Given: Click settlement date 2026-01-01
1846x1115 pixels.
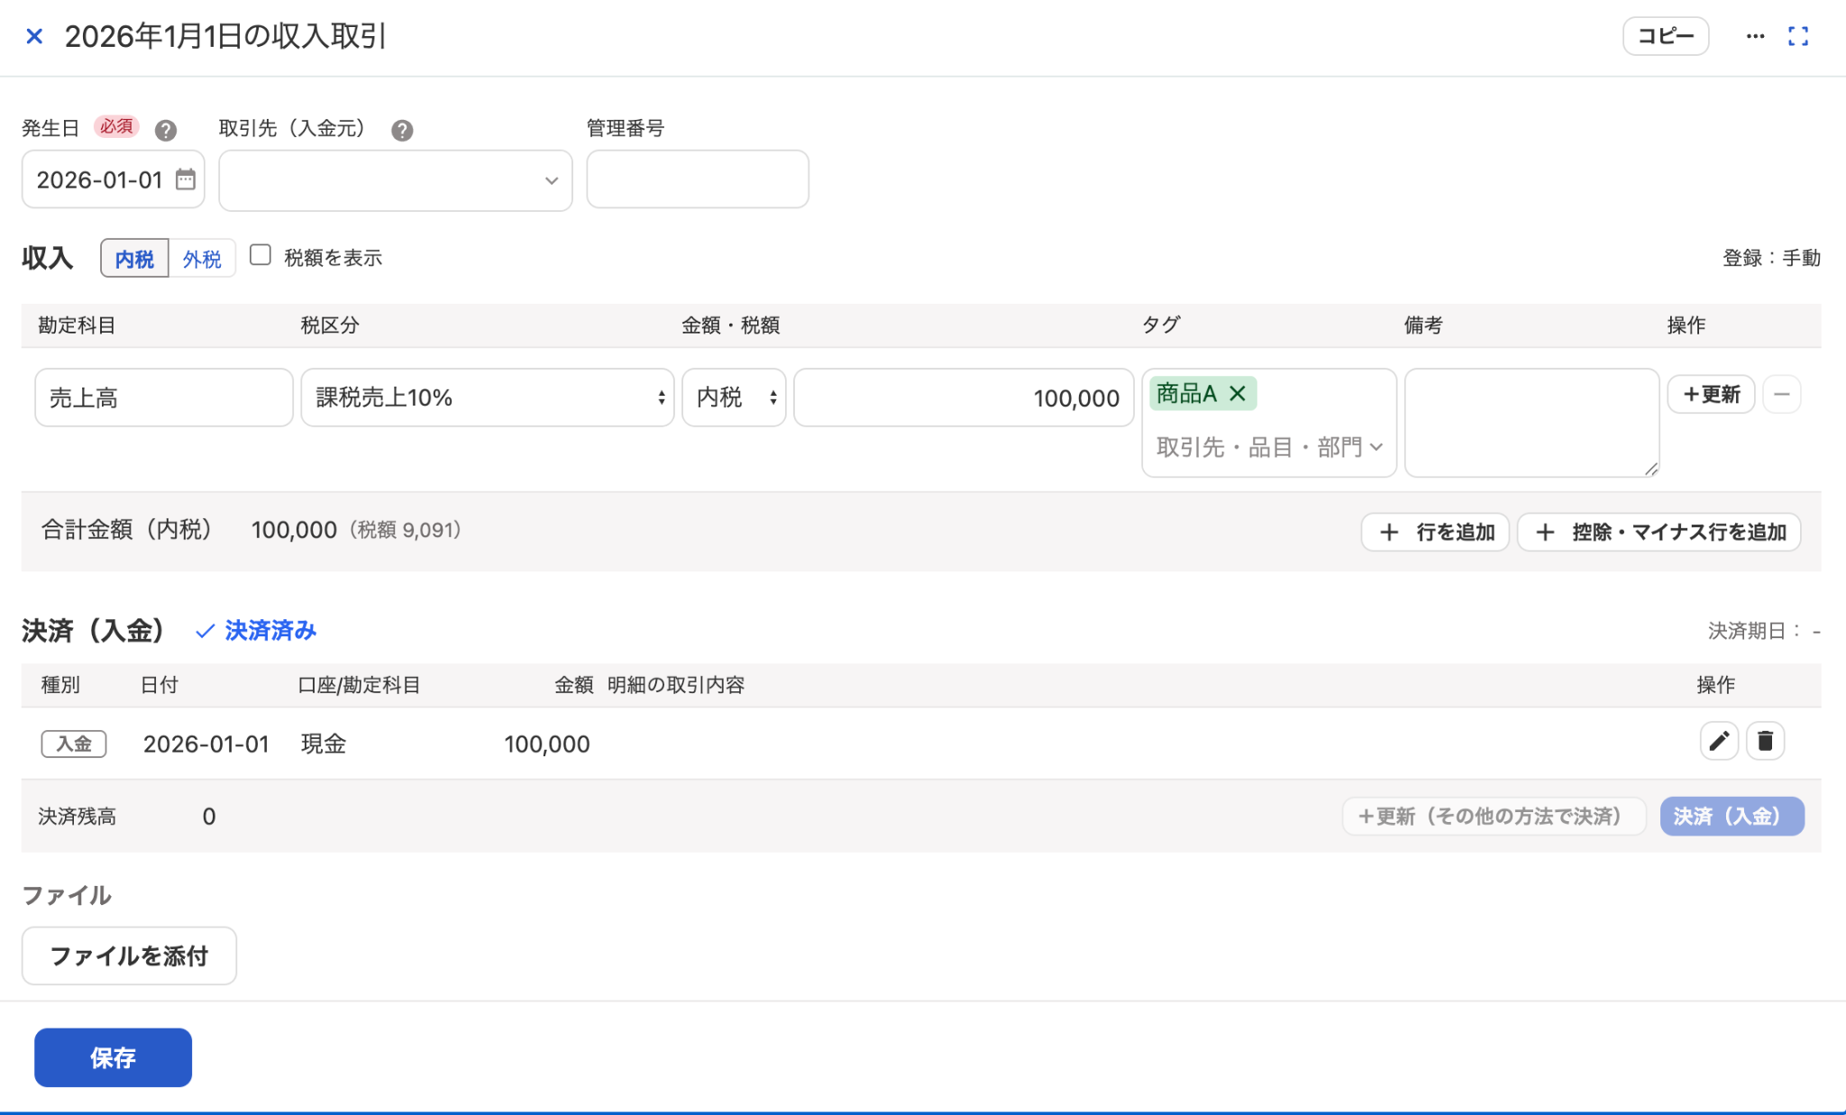Looking at the screenshot, I should pos(206,744).
